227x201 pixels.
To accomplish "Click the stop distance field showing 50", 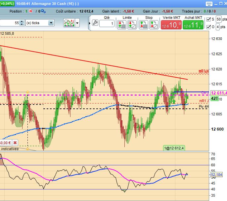I will (219, 19).
